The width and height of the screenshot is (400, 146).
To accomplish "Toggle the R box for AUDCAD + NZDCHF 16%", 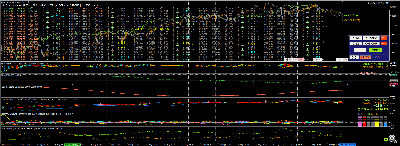I will [113, 58].
